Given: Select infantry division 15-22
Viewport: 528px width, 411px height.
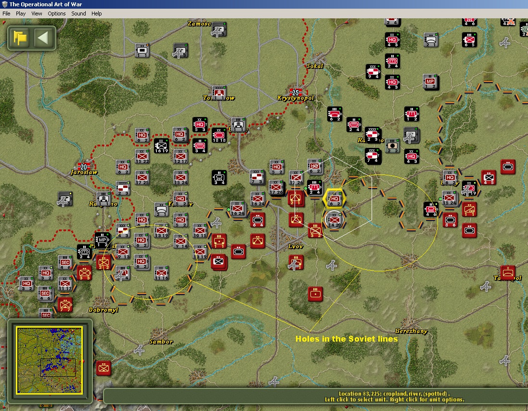Looking at the screenshot, I should coord(142,157).
